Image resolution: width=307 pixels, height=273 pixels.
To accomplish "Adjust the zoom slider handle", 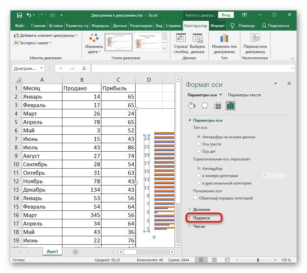I will click(258, 260).
